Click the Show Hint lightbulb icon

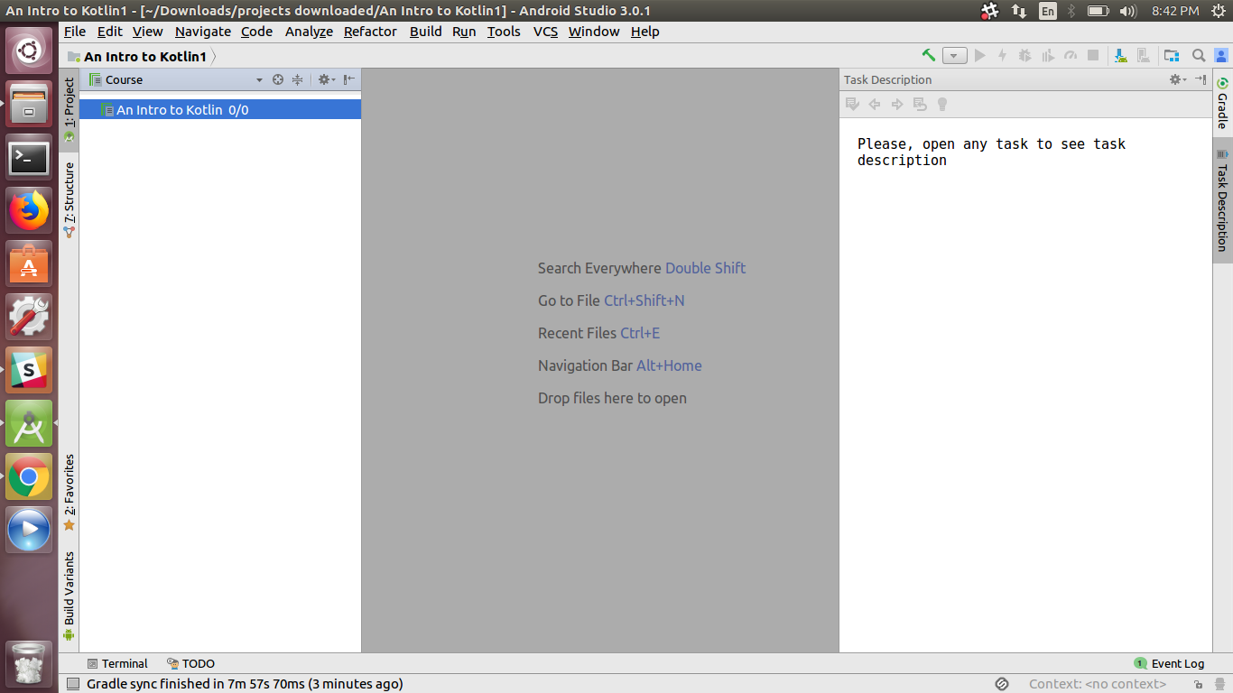pyautogui.click(x=942, y=105)
